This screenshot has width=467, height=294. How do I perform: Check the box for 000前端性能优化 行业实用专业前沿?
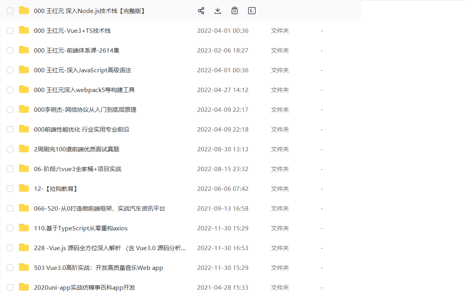coord(10,130)
